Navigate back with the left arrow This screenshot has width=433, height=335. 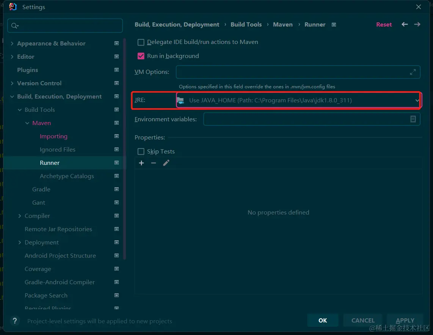(405, 24)
